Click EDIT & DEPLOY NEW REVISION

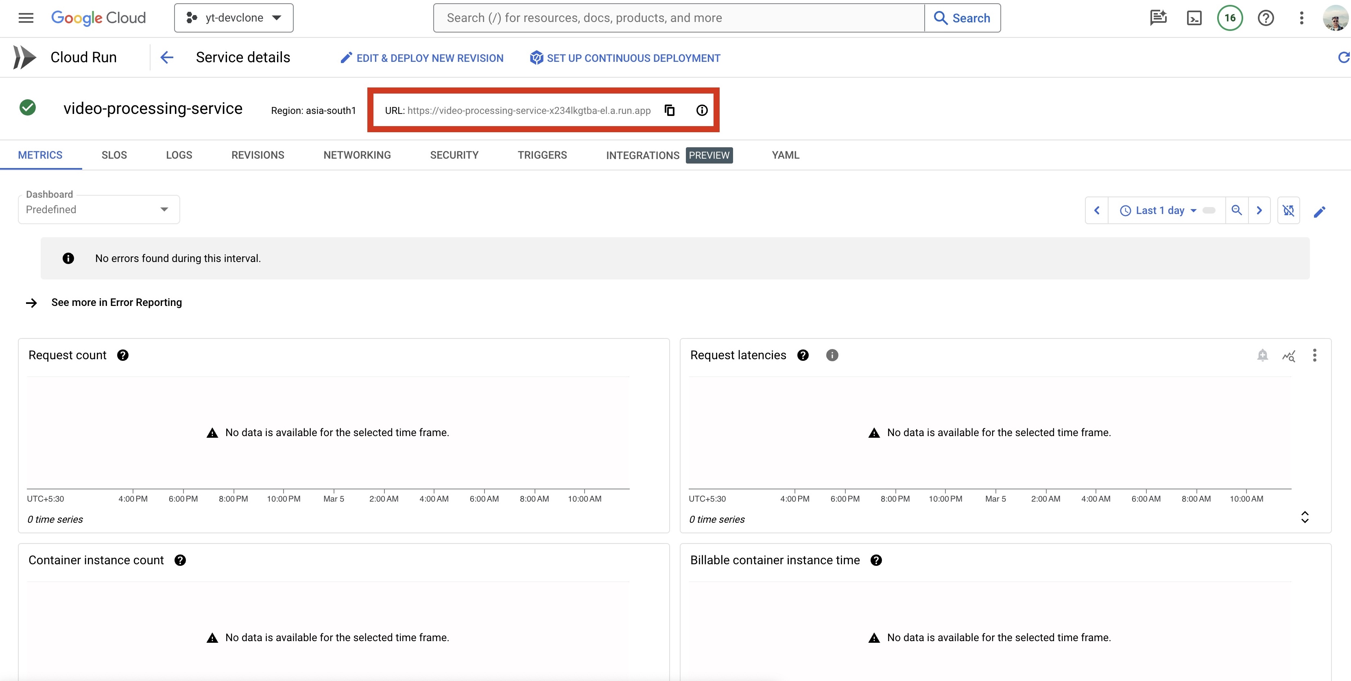(422, 58)
